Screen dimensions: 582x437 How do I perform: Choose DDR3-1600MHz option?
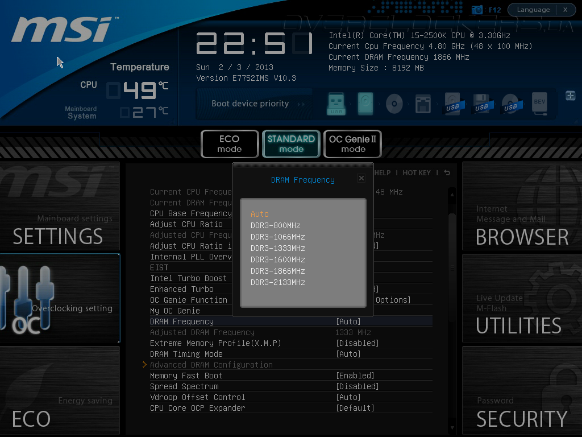point(277,259)
